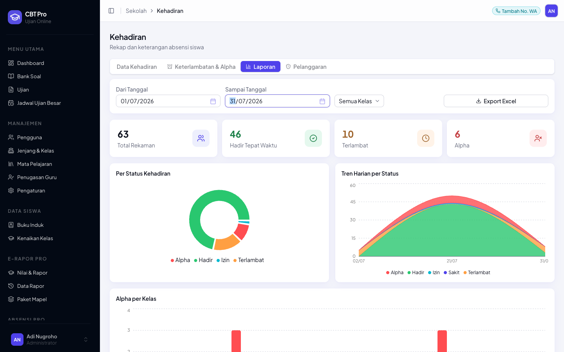Open the Semua Kelas dropdown
This screenshot has width=564, height=352.
[359, 101]
